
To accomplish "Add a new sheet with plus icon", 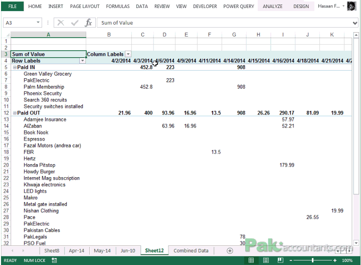I will pos(230,251).
